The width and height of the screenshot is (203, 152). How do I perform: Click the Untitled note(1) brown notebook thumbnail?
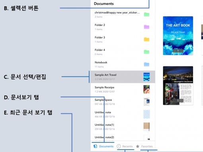(x=146, y=127)
